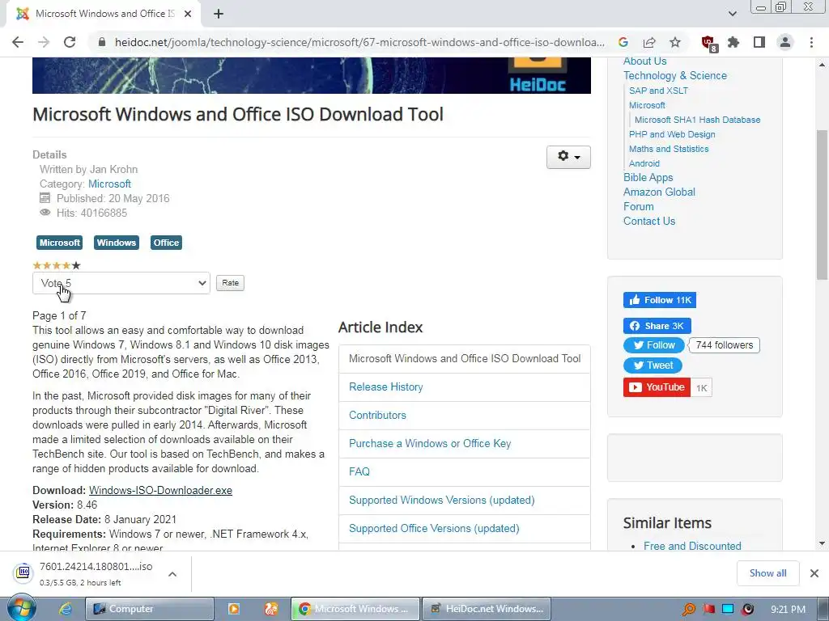Open Android sidebar link

[x=644, y=163]
